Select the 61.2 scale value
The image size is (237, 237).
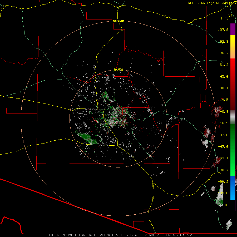click(224, 65)
